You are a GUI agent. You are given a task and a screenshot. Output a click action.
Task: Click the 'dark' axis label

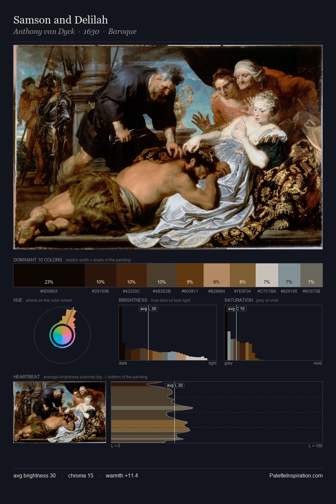tap(123, 363)
